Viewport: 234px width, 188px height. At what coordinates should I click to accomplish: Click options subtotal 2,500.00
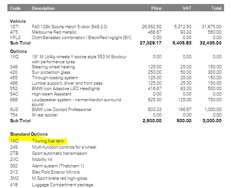click(152, 121)
